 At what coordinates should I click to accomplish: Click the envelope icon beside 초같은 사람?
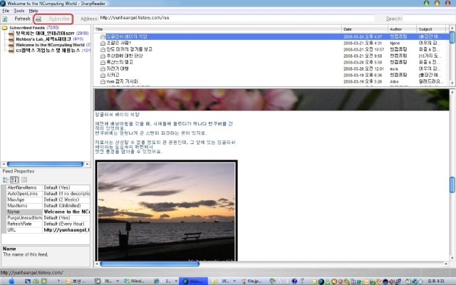point(103,43)
